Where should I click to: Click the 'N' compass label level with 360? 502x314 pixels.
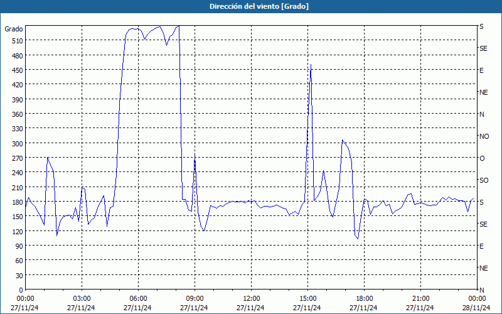click(x=481, y=114)
